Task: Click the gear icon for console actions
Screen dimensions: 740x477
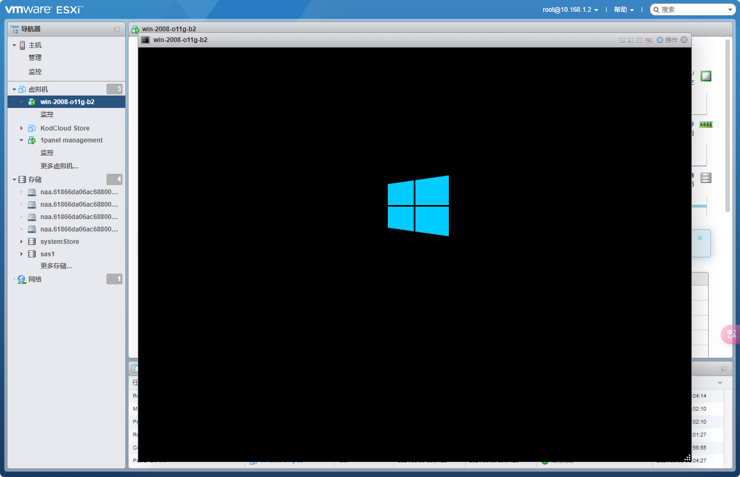Action: pyautogui.click(x=660, y=40)
